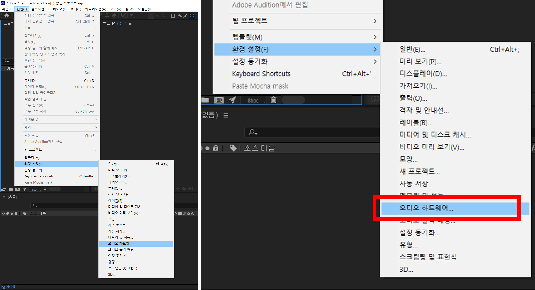Create new folder in left project panel

[x=11, y=189]
